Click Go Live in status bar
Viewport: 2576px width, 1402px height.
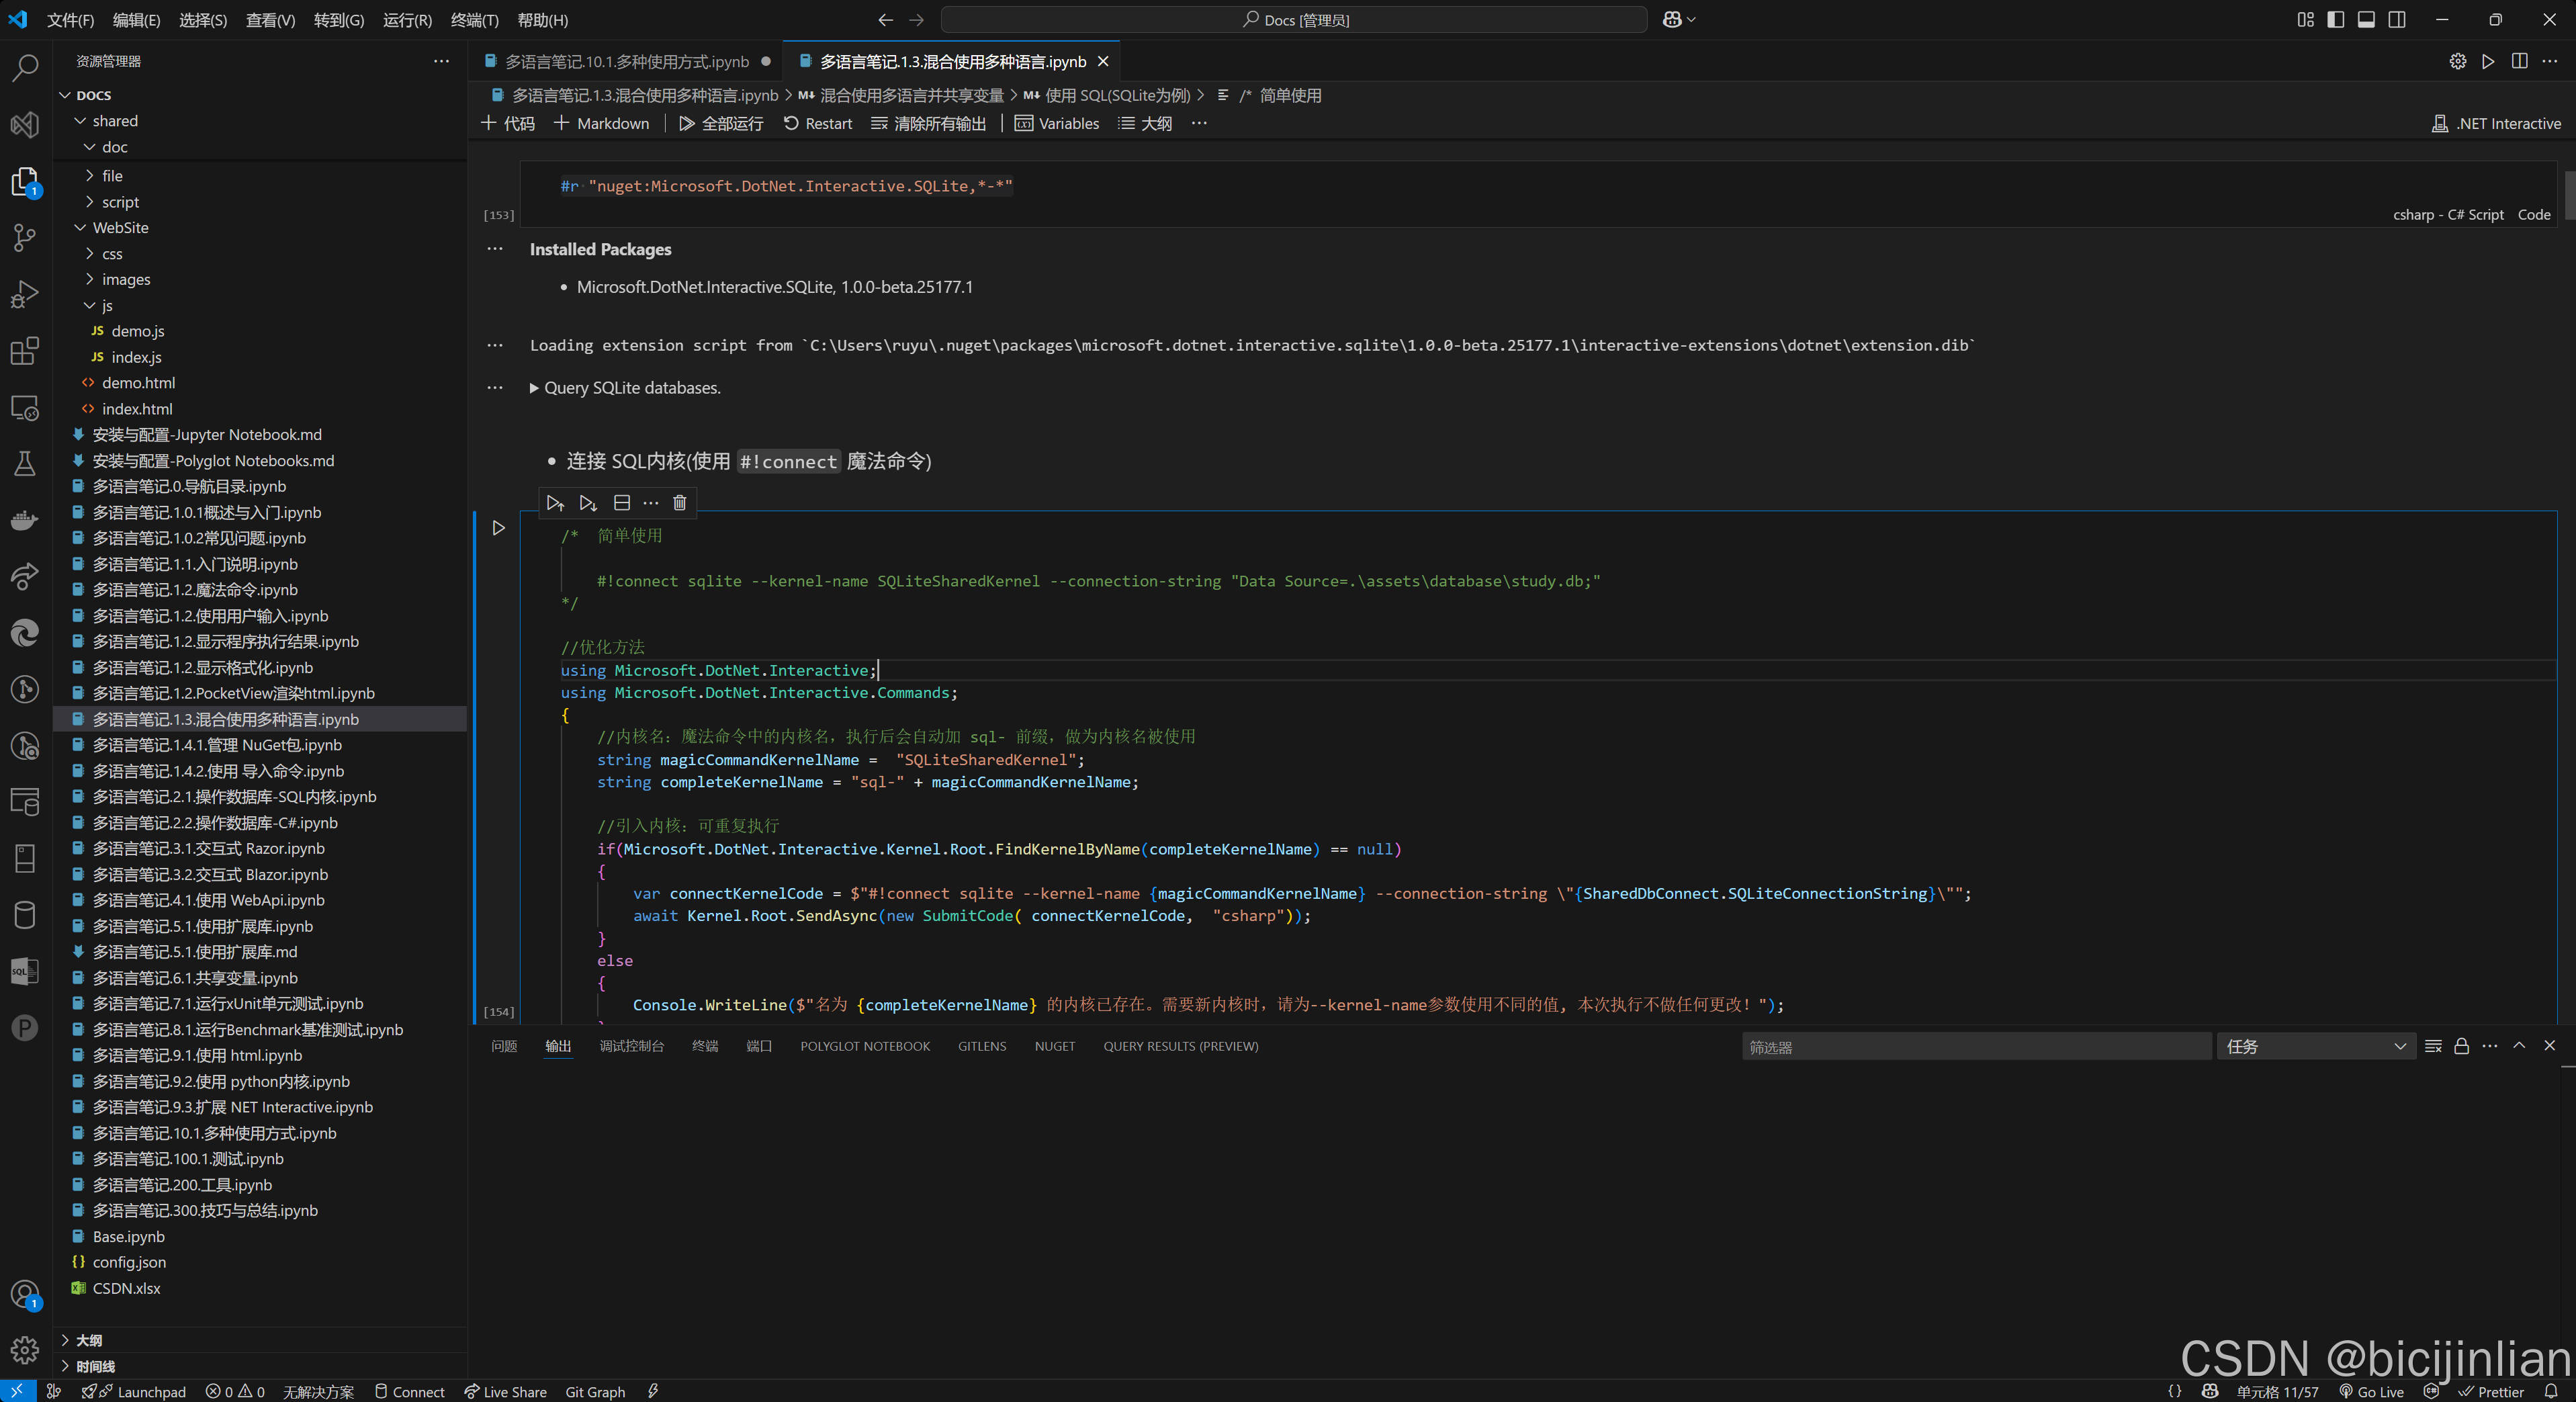coord(2371,1391)
